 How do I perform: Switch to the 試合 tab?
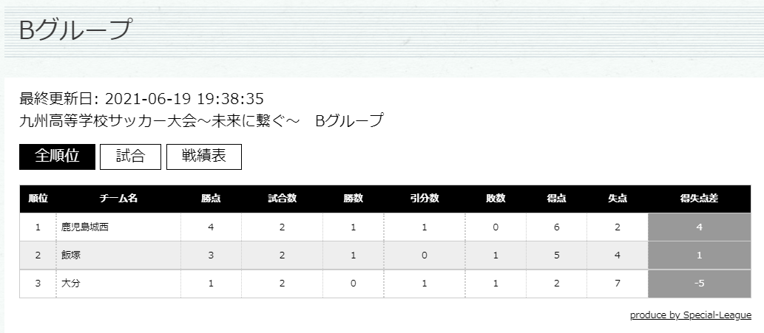[x=130, y=157]
